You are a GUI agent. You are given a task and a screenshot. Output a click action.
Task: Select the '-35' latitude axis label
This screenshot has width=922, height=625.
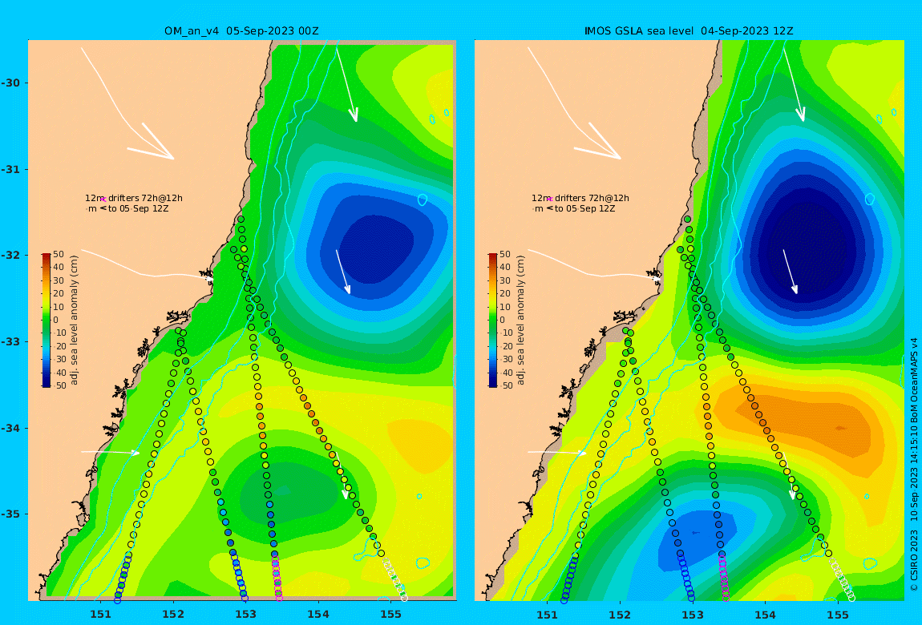point(10,514)
